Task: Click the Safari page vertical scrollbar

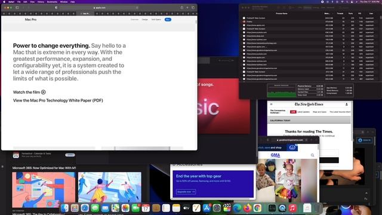Action: click(196, 21)
